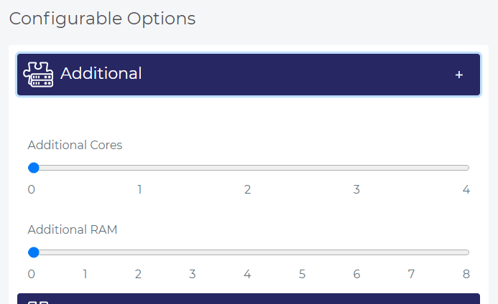
Task: Click tick label 8 under Additional RAM
Action: tap(466, 274)
